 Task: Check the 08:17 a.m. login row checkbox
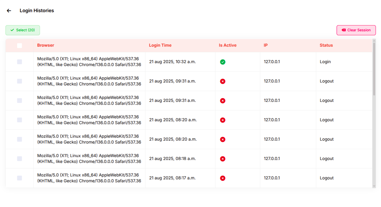(x=19, y=178)
